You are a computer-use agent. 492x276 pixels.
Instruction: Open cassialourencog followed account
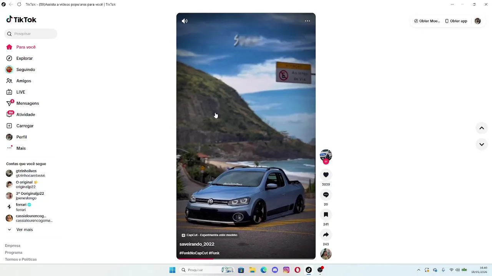29,218
